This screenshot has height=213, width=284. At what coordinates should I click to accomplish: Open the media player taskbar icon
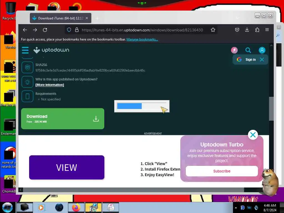click(41, 207)
